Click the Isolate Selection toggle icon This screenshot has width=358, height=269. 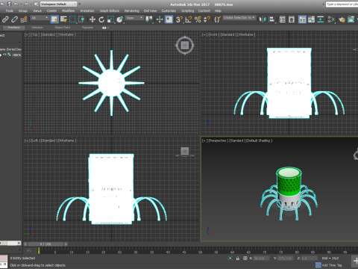[230, 259]
